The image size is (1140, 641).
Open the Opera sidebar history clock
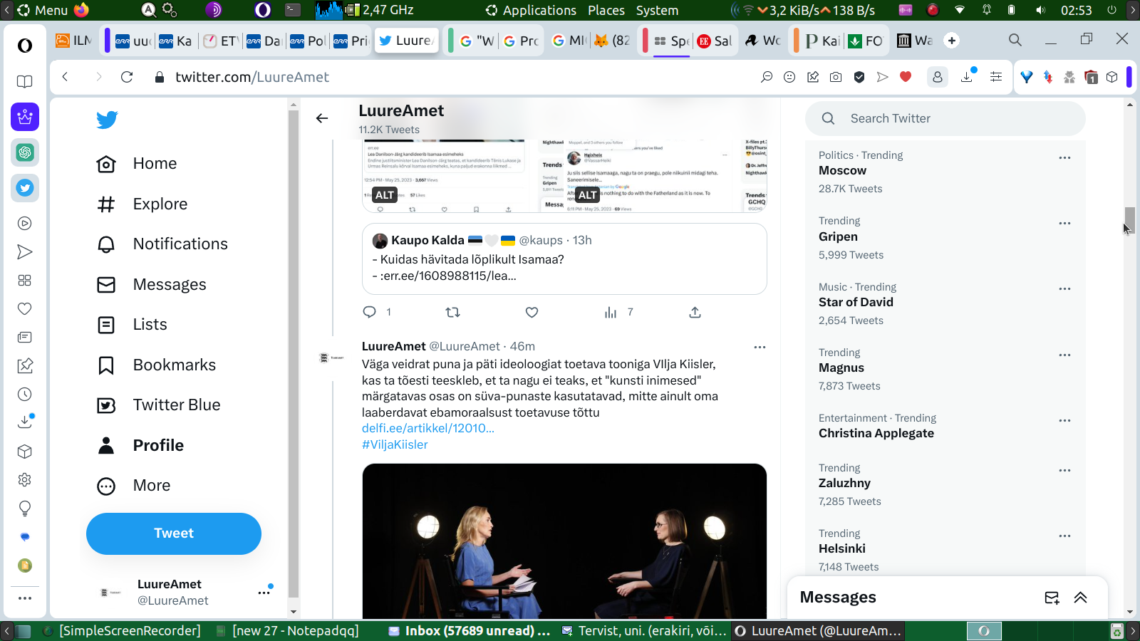point(25,395)
